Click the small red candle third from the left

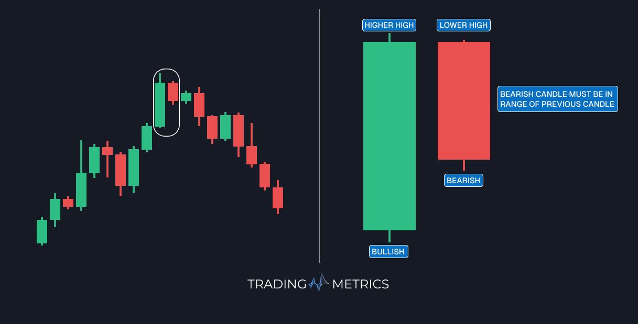point(68,203)
